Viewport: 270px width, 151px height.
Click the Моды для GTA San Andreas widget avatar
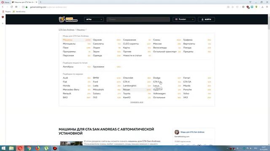[177, 132]
